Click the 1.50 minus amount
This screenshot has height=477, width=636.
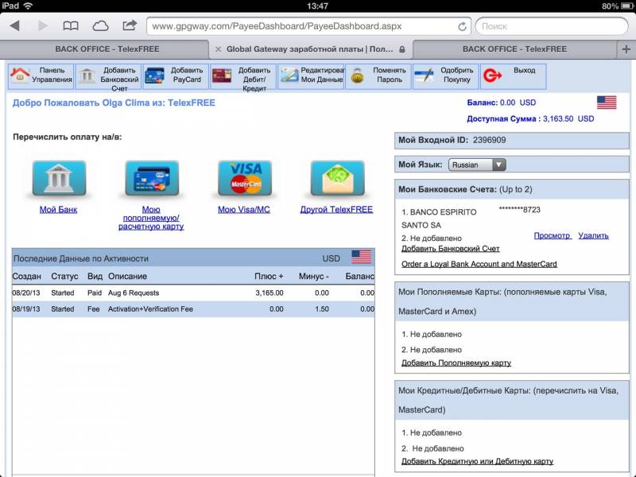click(322, 309)
